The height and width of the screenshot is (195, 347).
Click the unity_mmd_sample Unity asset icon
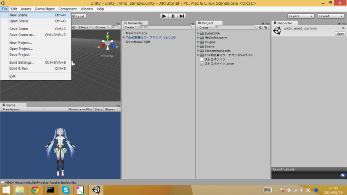click(277, 30)
